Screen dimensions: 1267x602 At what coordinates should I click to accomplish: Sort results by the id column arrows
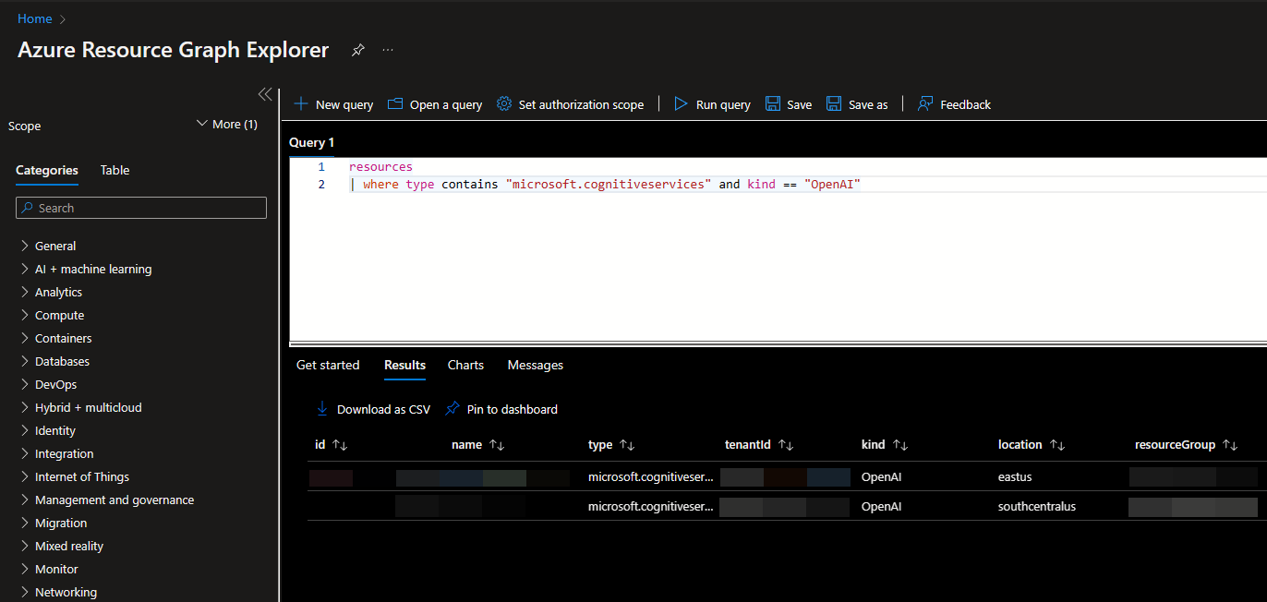pos(340,445)
